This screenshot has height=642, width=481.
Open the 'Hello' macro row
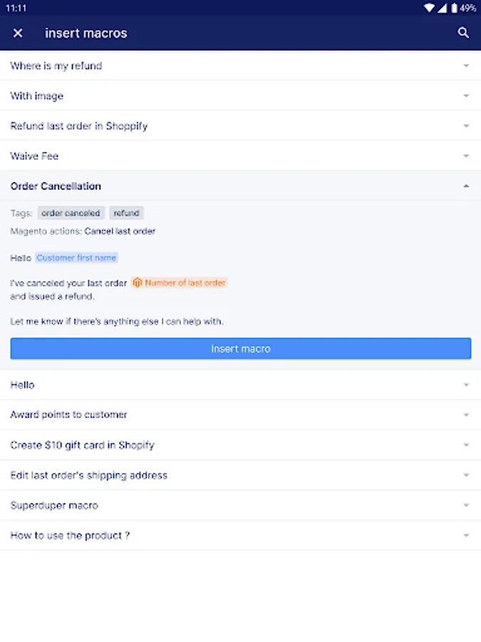pyautogui.click(x=240, y=385)
